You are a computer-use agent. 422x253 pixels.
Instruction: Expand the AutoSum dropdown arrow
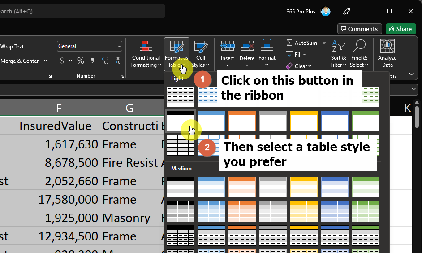point(324,43)
